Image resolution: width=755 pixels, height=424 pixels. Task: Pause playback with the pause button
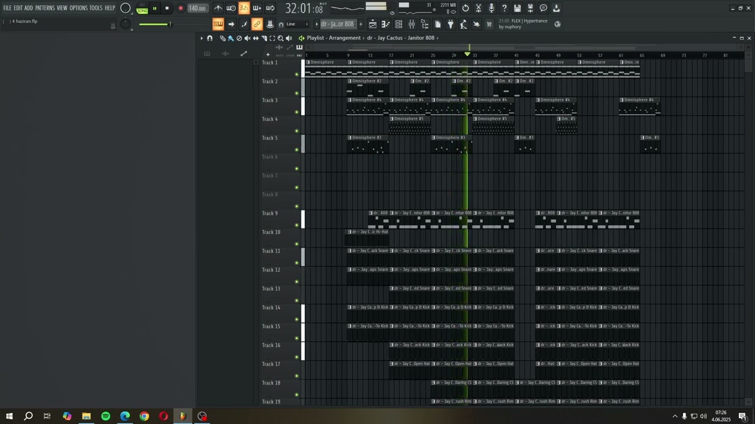pos(155,8)
